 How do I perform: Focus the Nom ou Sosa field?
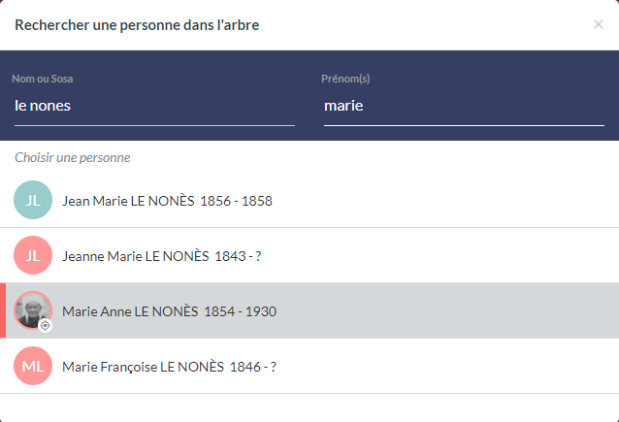click(x=153, y=106)
